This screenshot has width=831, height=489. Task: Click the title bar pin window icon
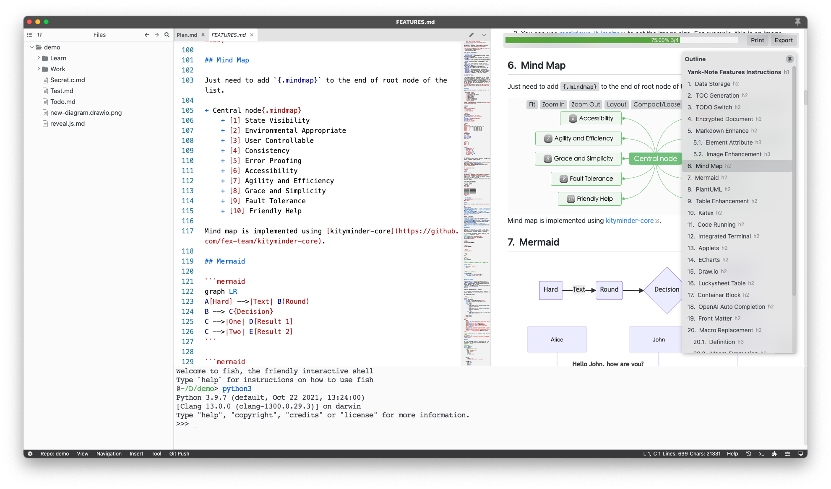point(798,22)
